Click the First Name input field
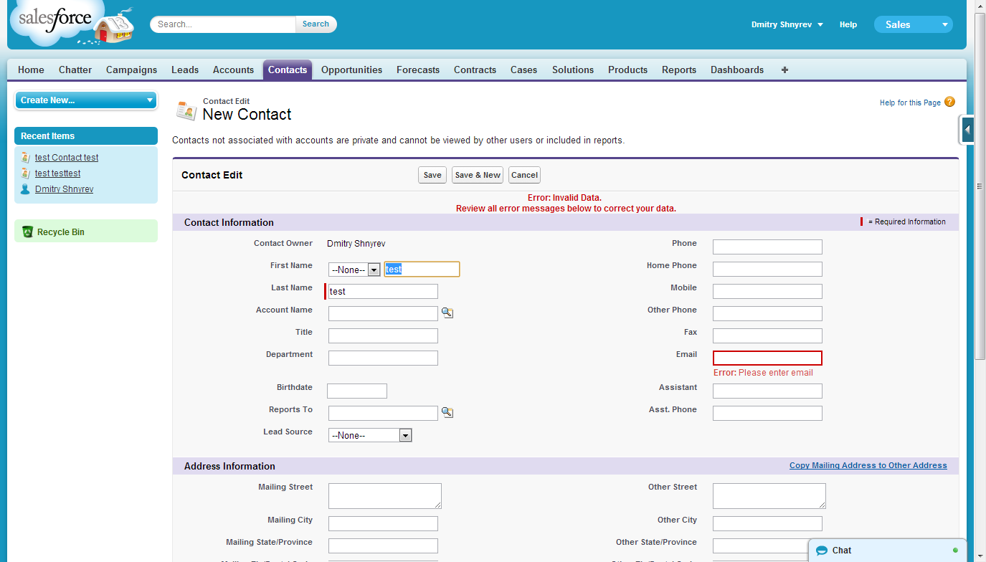Screen dimensions: 986x562 pyautogui.click(x=422, y=270)
